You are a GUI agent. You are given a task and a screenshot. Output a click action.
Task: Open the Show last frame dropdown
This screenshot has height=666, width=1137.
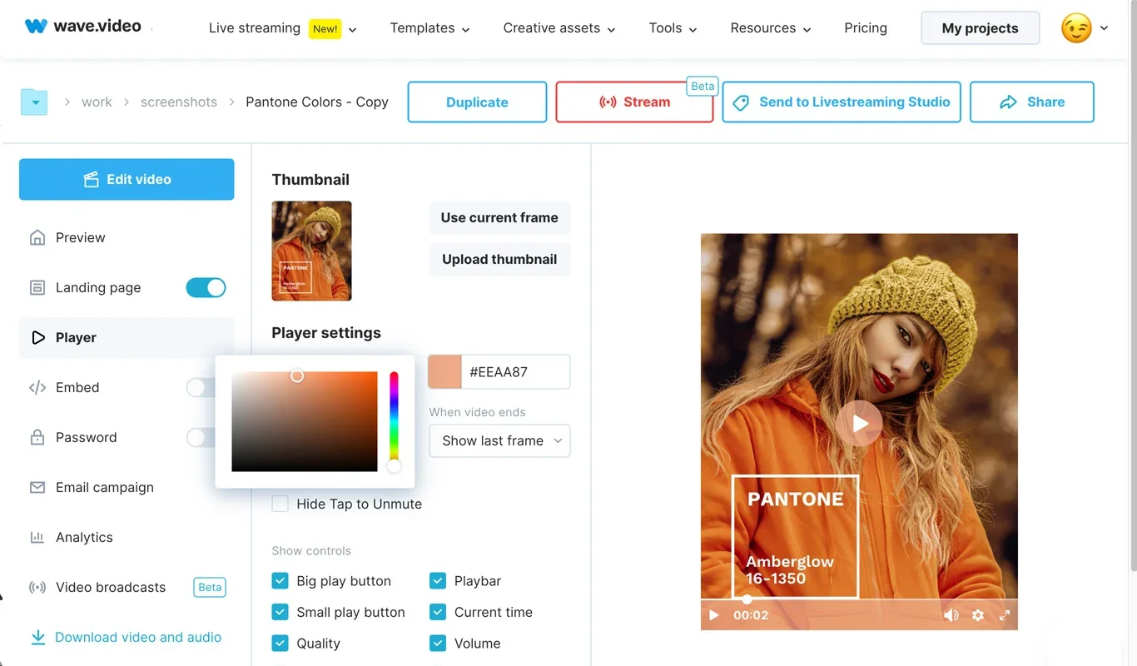(500, 440)
